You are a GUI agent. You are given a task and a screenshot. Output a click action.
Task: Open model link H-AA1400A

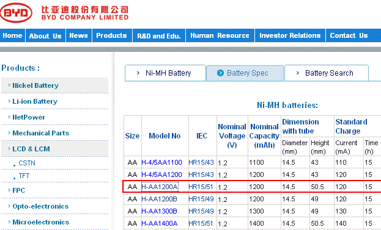[x=160, y=223]
